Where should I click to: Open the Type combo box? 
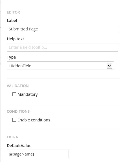[x=60, y=66]
